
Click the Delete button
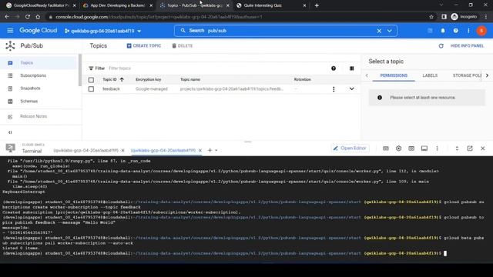[x=183, y=46]
